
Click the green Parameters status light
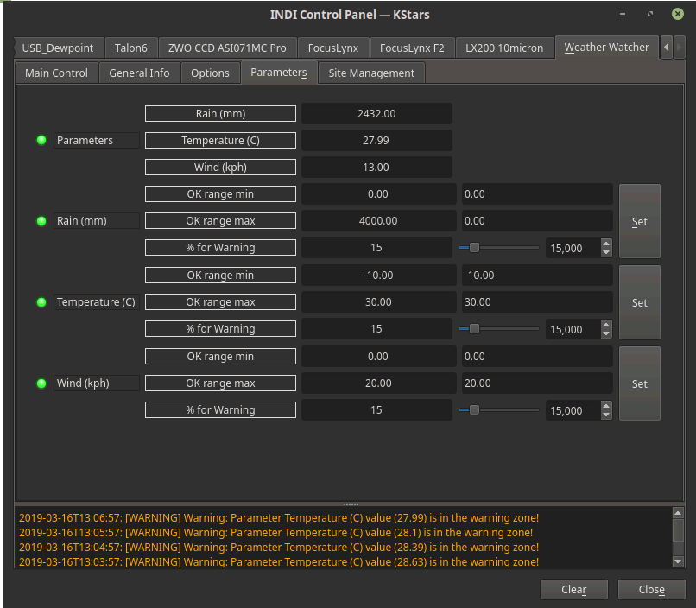click(41, 140)
